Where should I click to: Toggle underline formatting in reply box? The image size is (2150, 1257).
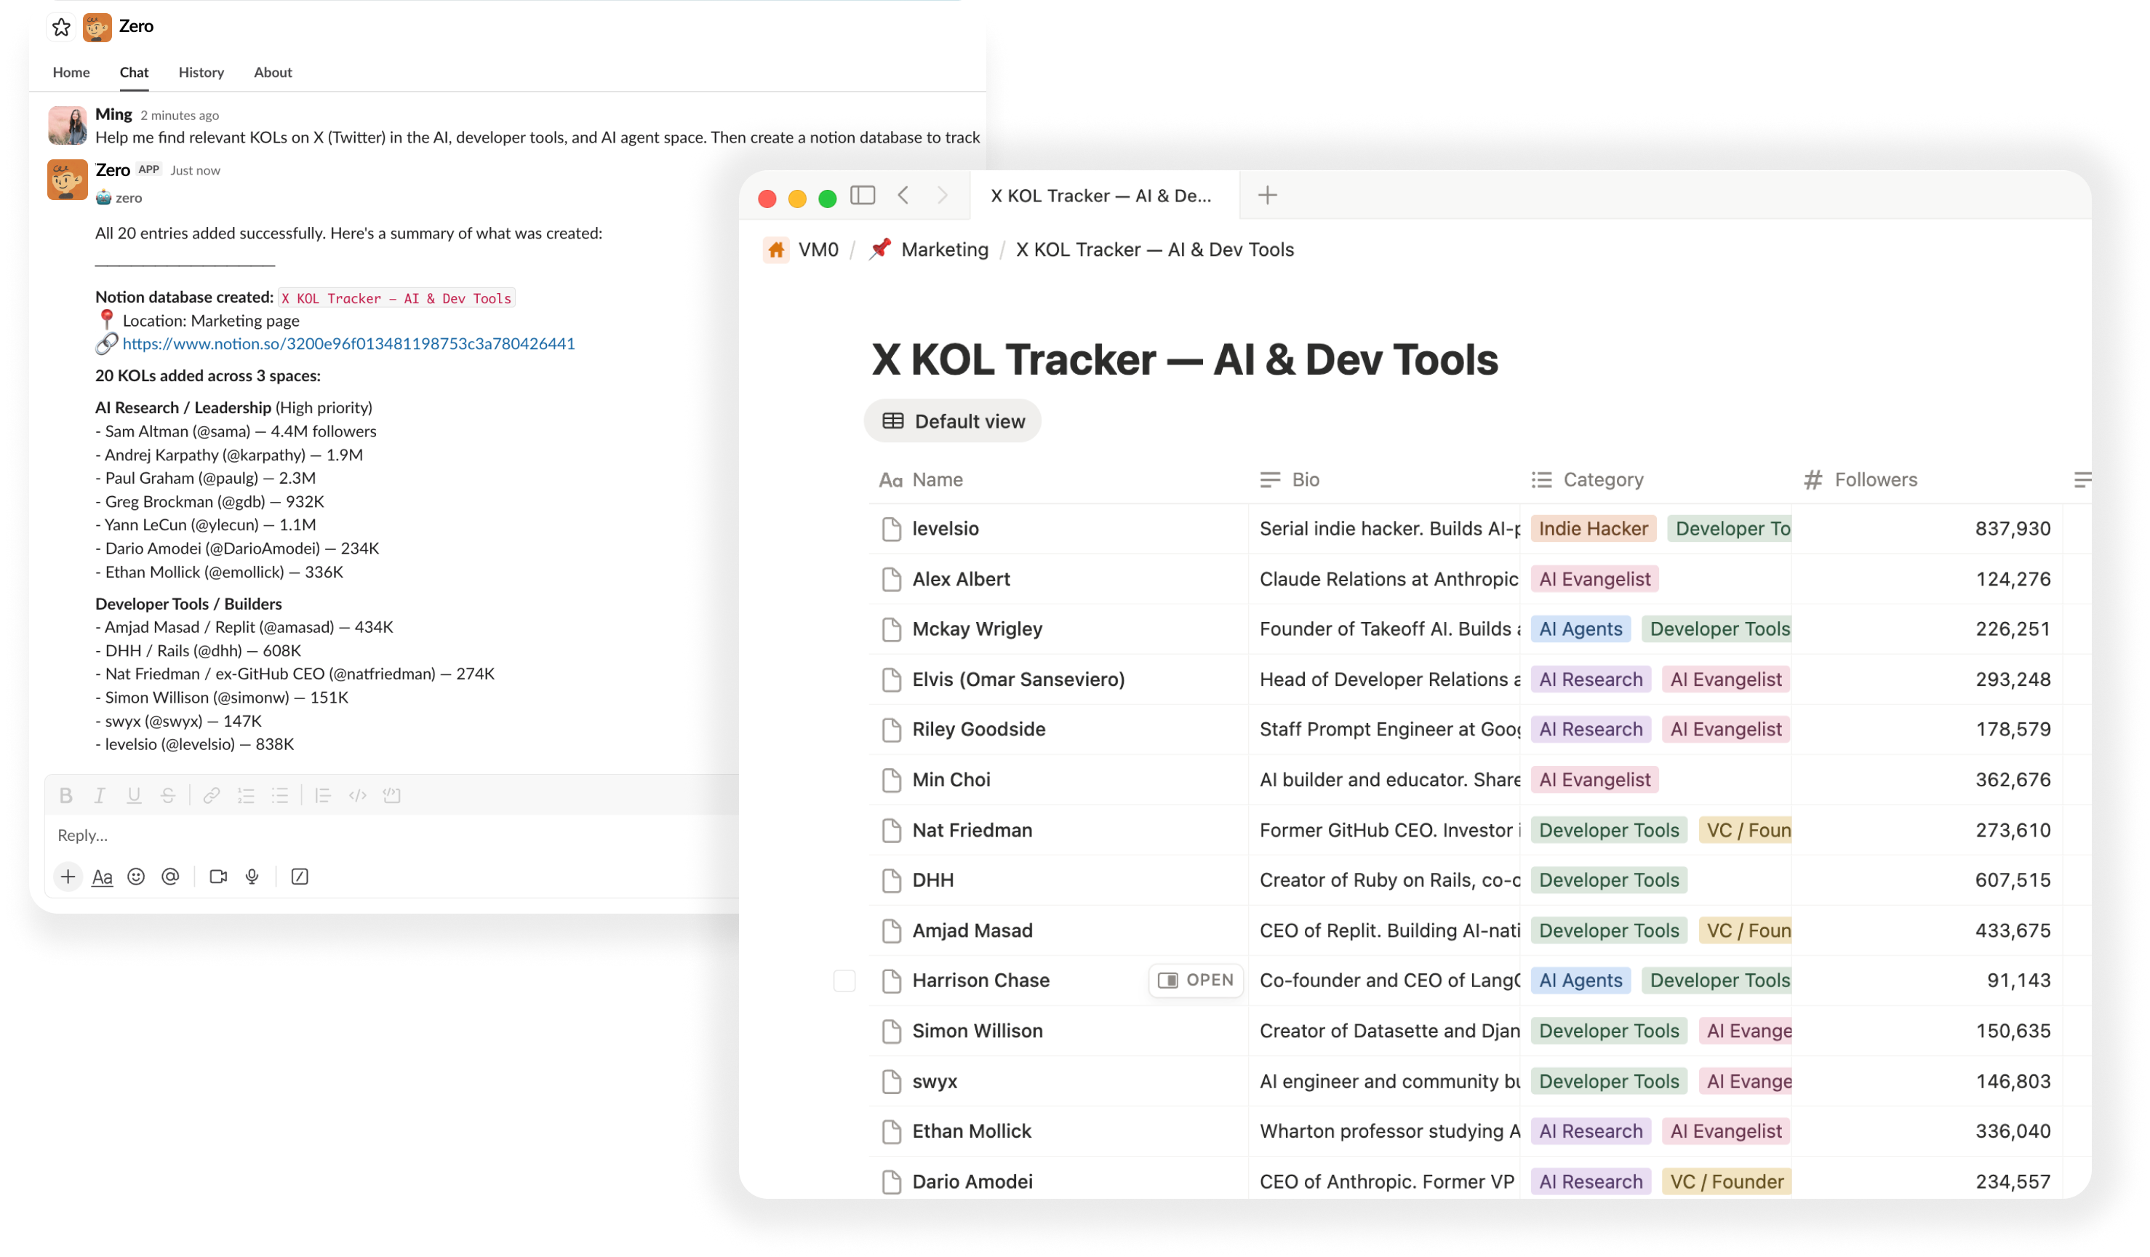134,795
